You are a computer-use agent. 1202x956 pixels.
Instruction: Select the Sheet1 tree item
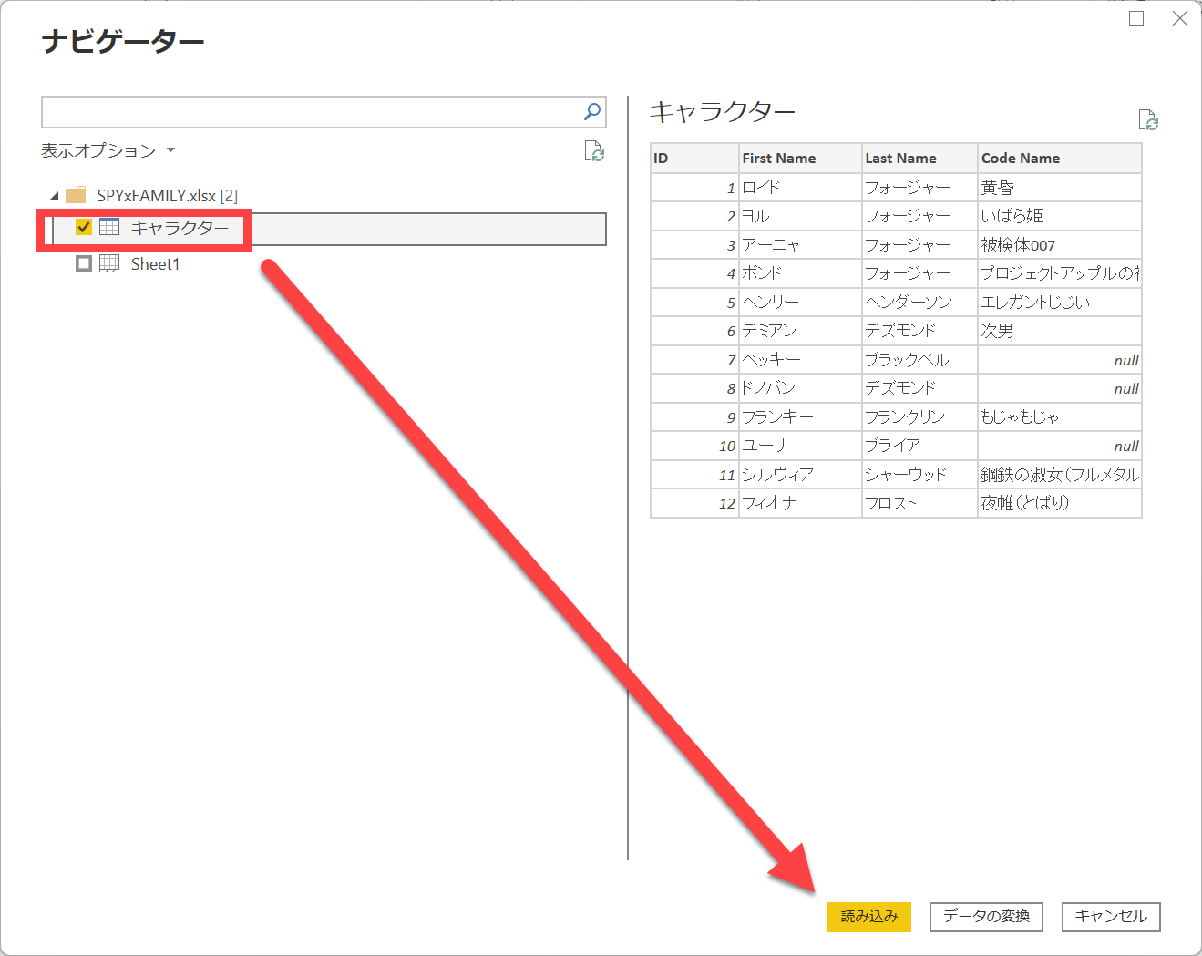[x=155, y=263]
